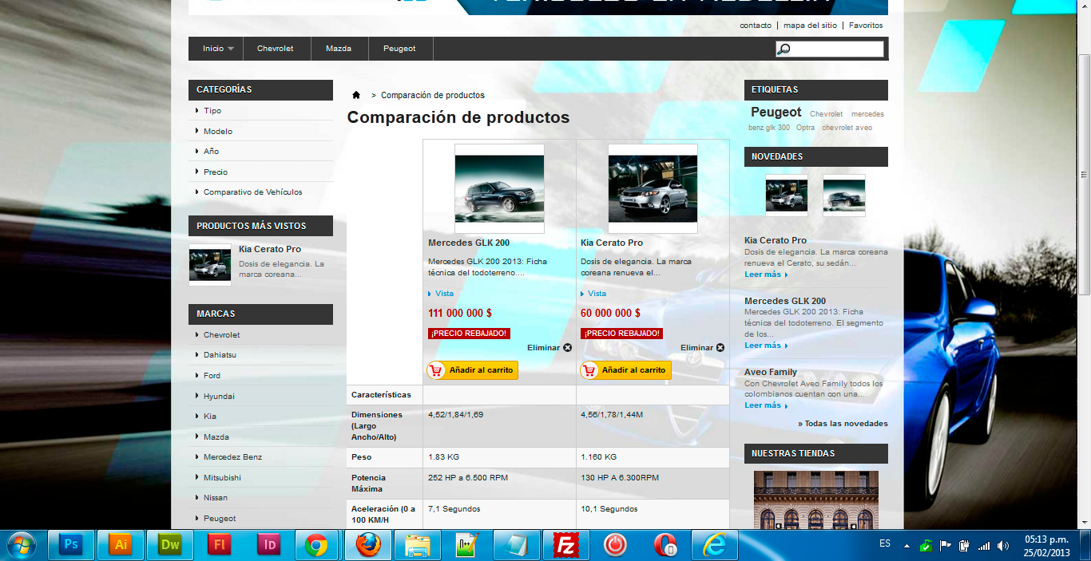The height and width of the screenshot is (561, 1091).
Task: Click the clock date in taskbar
Action: (1048, 546)
